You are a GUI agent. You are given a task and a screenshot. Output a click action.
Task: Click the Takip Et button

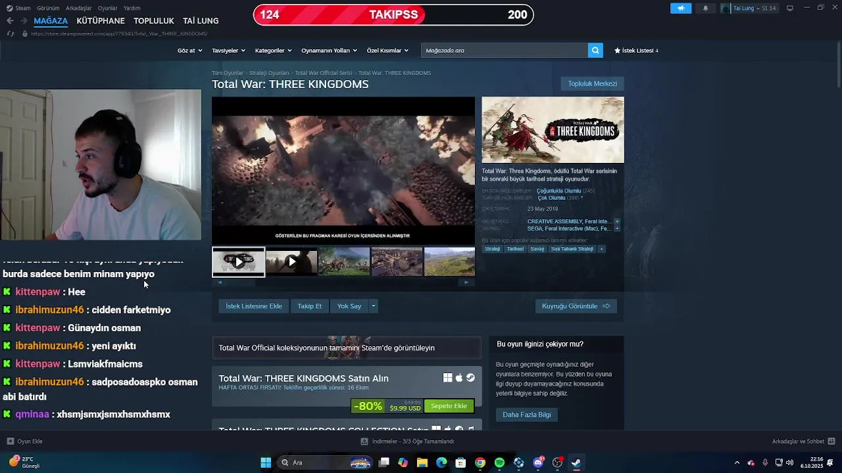[309, 306]
